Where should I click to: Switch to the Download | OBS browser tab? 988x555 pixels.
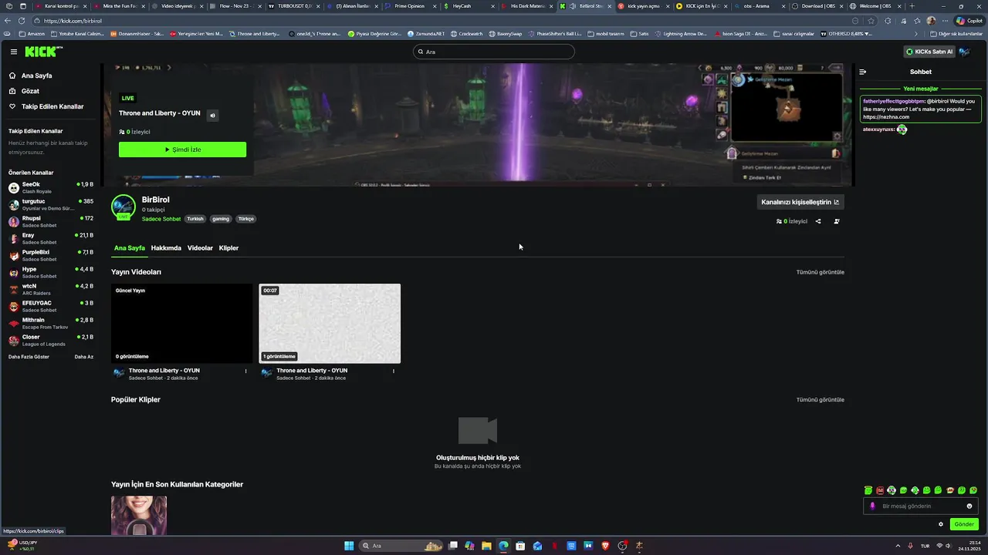(817, 6)
